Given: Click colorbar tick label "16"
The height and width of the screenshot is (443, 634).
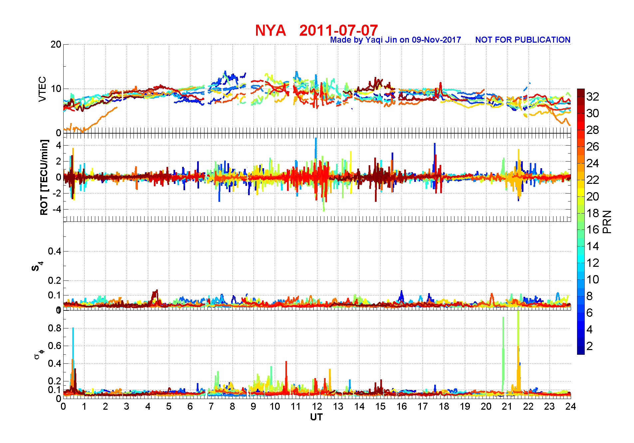Looking at the screenshot, I should click(593, 229).
